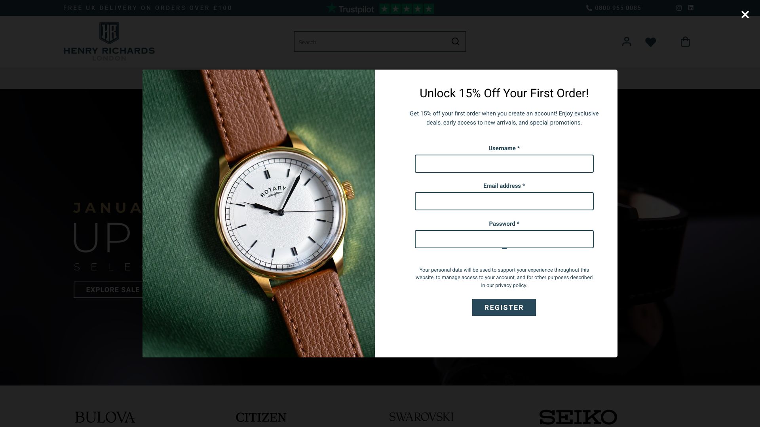This screenshot has width=760, height=427.
Task: Select the Citizen brand logo
Action: [x=261, y=417]
